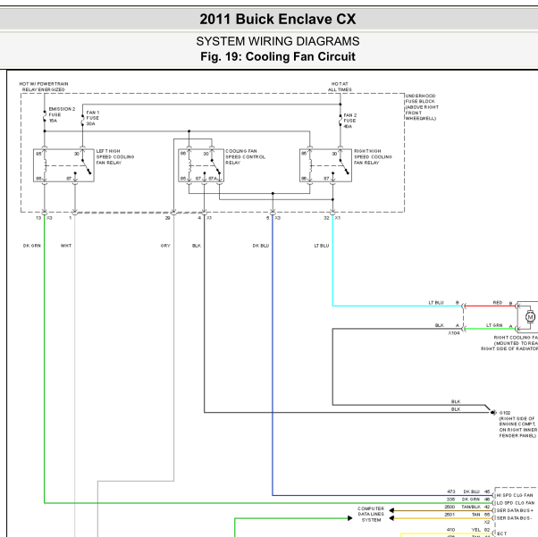This screenshot has width=538, height=537.
Task: Click the 'WHT' wire color label
Action: coord(66,246)
